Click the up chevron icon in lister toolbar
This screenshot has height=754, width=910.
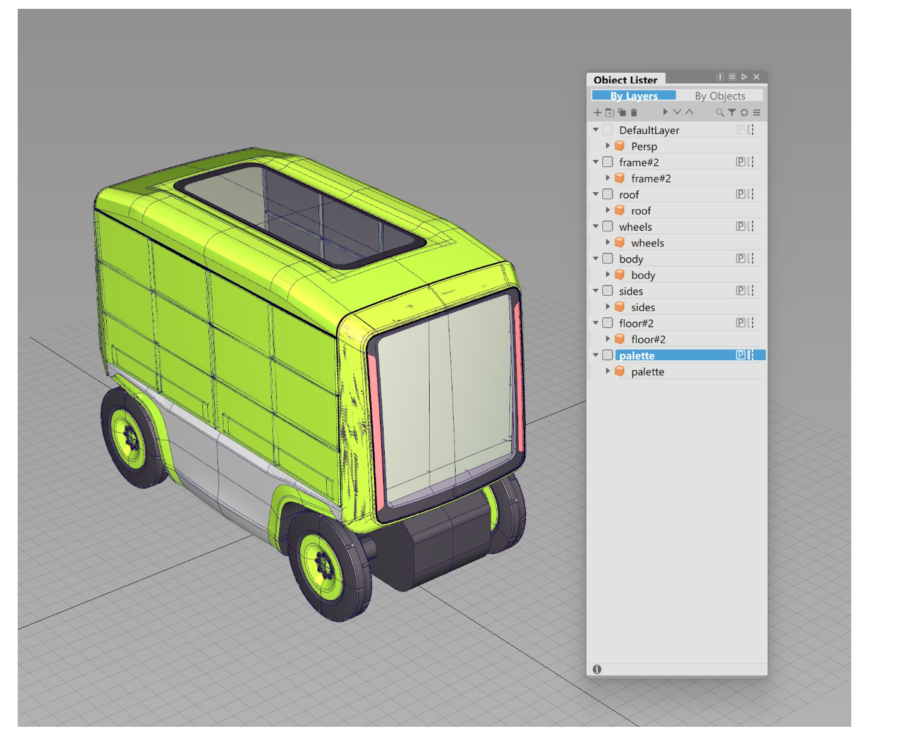[x=689, y=112]
